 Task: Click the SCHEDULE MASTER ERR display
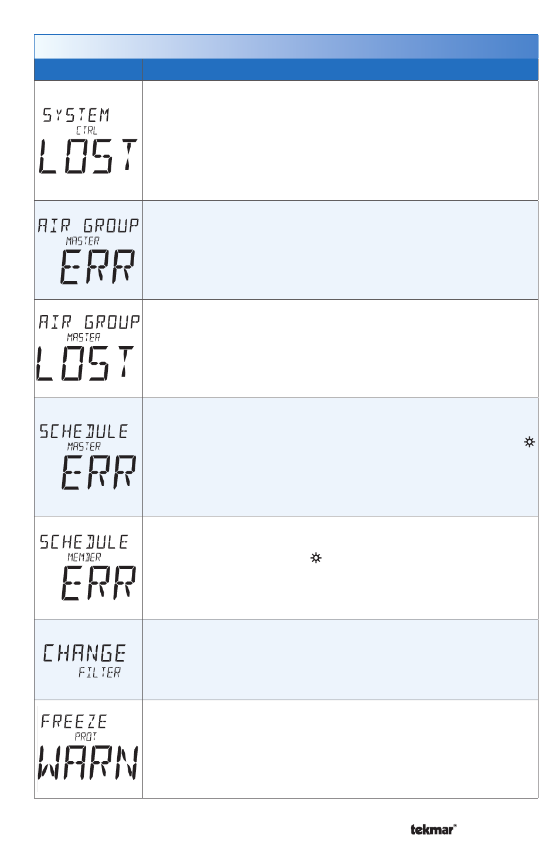pos(88,457)
